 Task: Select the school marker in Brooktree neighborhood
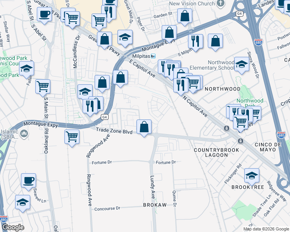click(252, 176)
